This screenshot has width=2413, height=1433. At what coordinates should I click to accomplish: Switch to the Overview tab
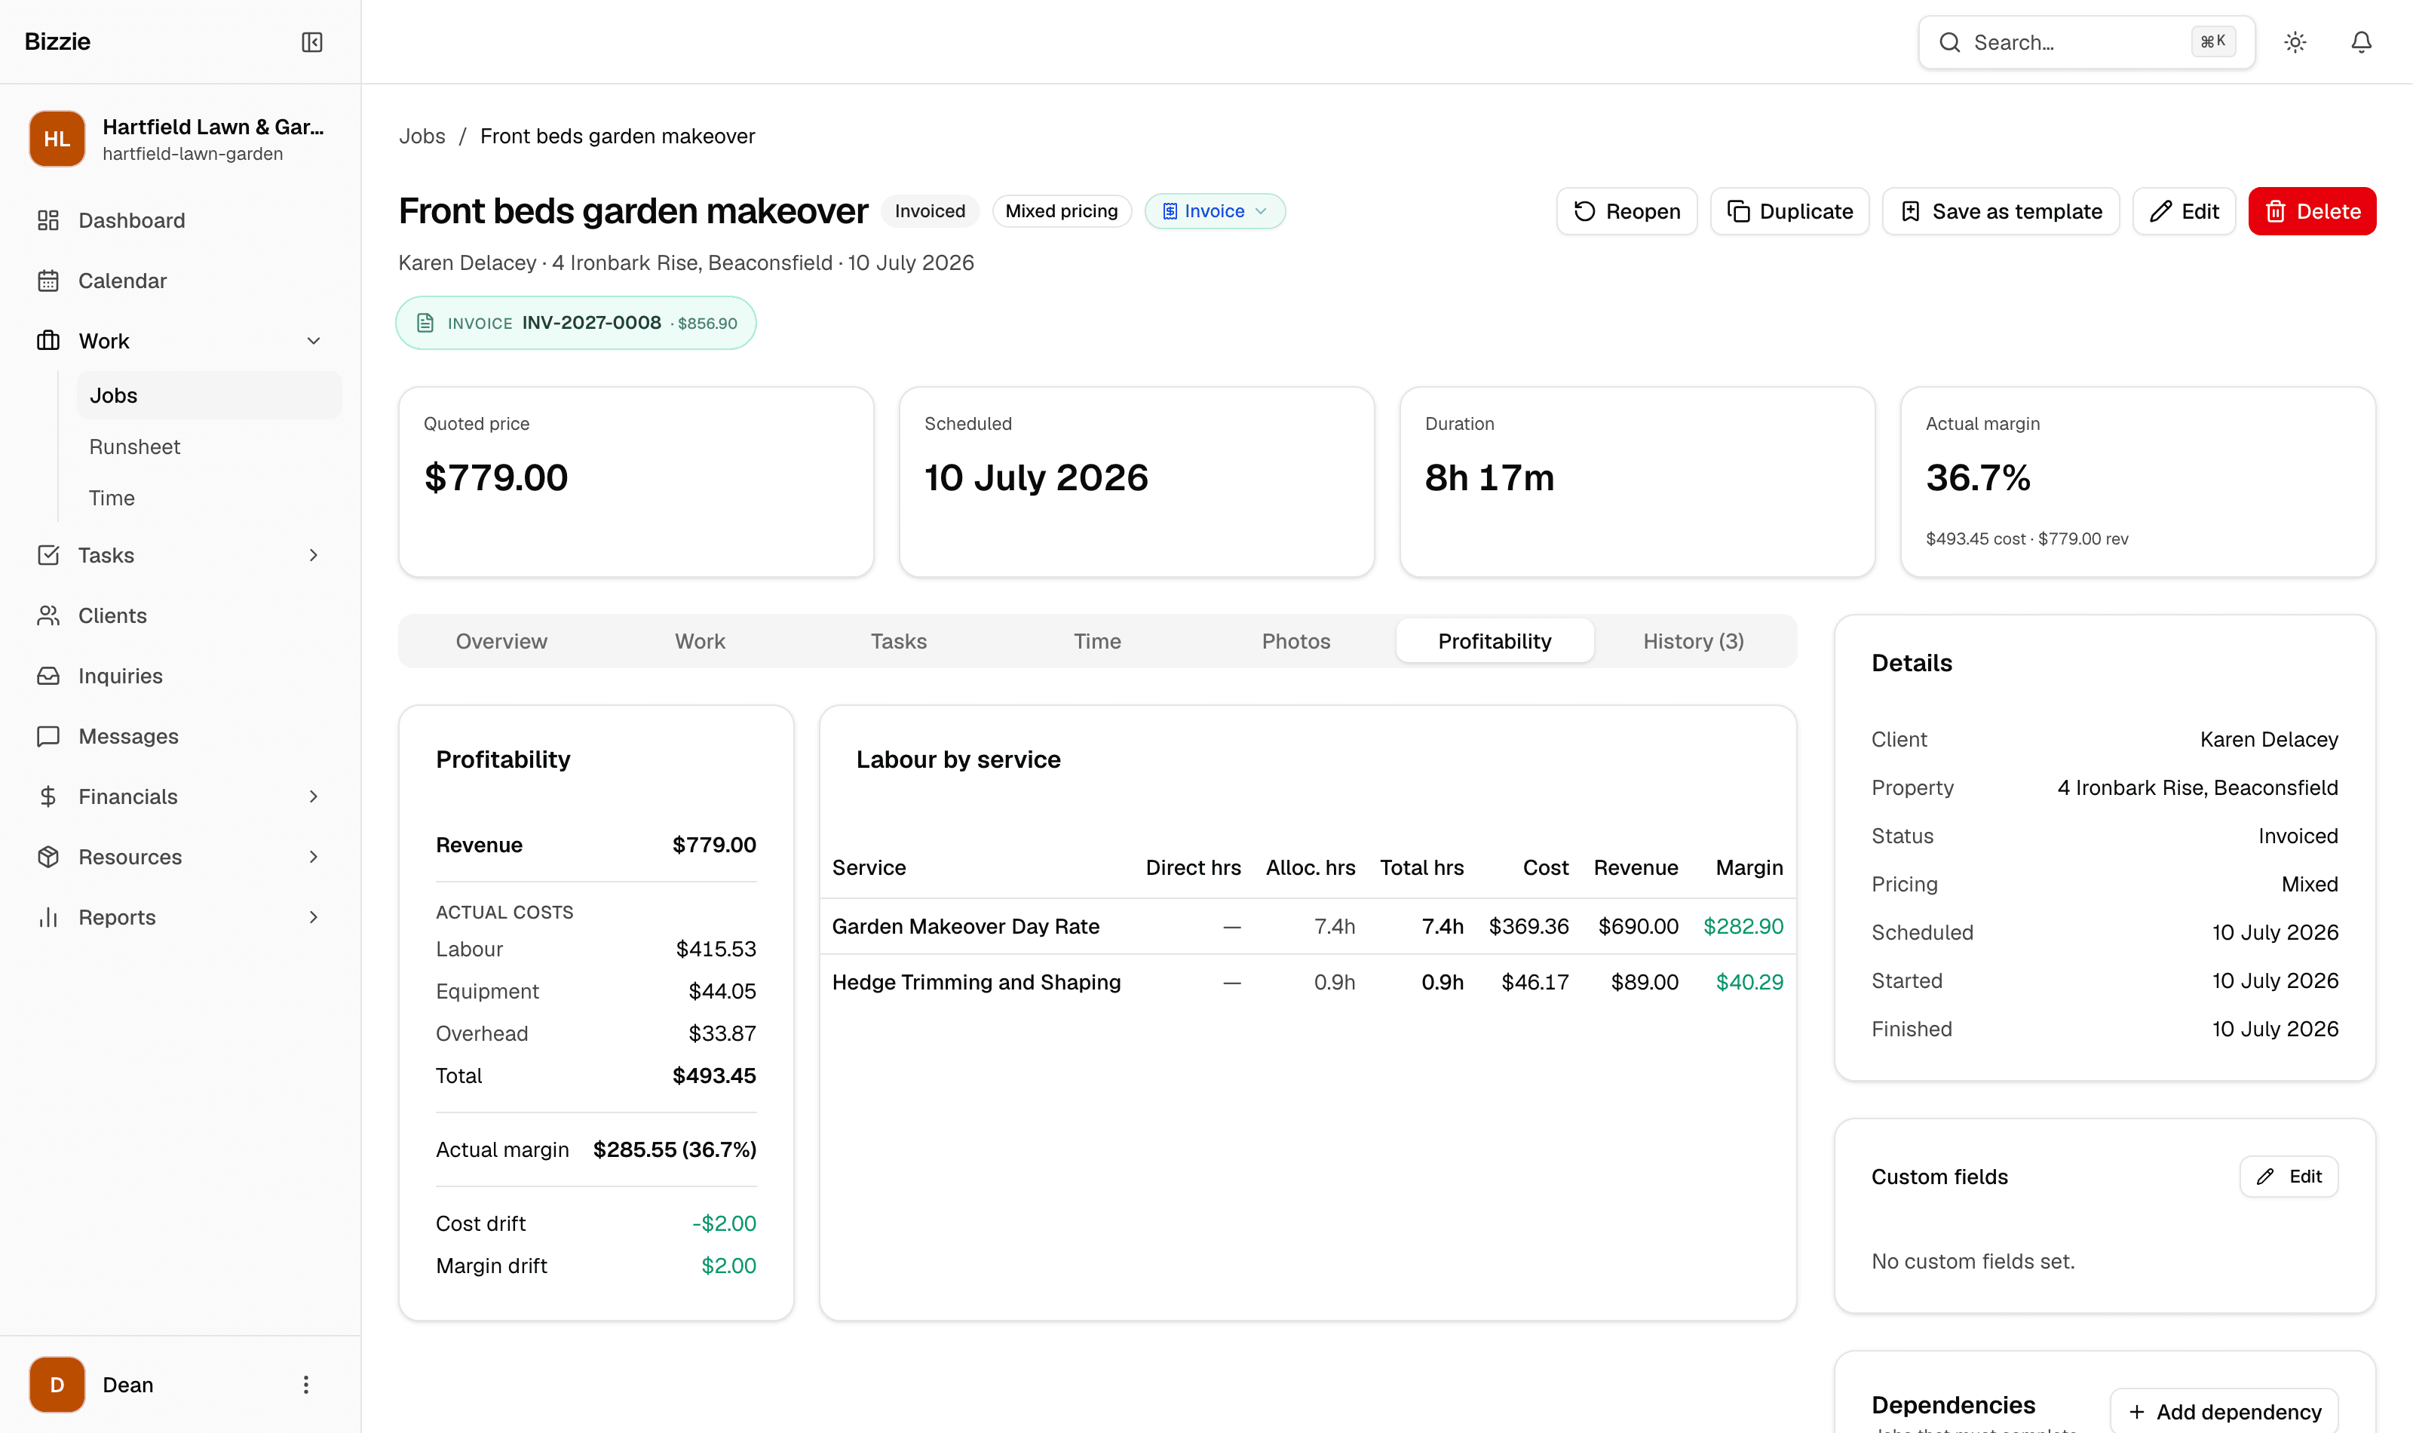pos(501,641)
